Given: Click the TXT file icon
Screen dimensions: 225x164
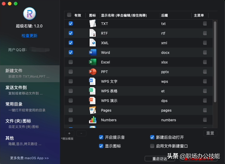Looking at the screenshot, I should point(93,23).
